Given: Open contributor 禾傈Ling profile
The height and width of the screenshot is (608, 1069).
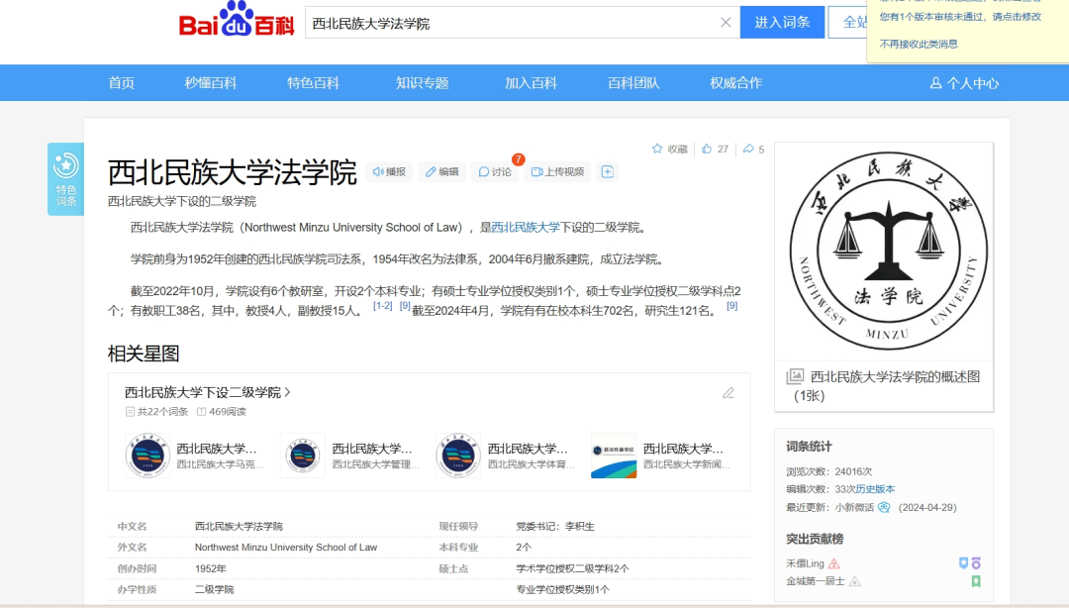Looking at the screenshot, I should coord(805,563).
